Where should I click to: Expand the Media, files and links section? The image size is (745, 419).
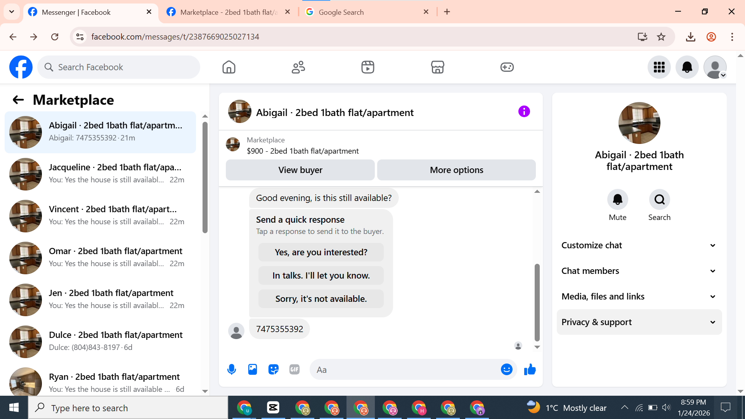coord(639,296)
